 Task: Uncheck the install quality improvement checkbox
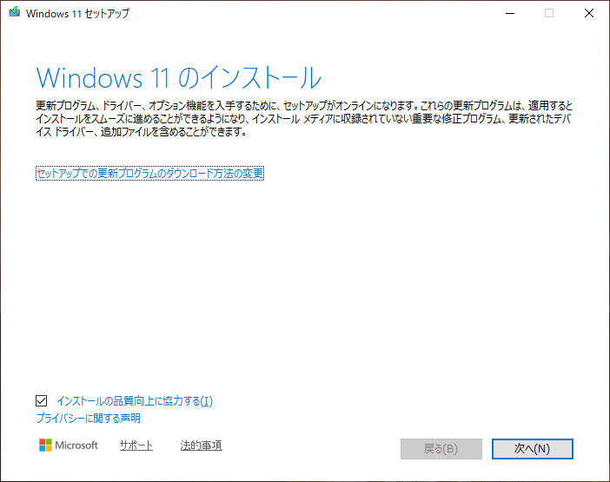pos(42,401)
